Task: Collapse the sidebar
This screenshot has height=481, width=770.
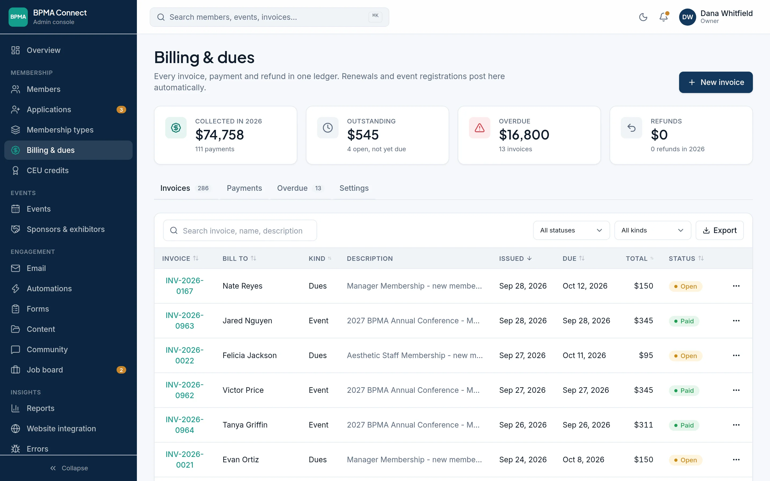Action: (68, 468)
